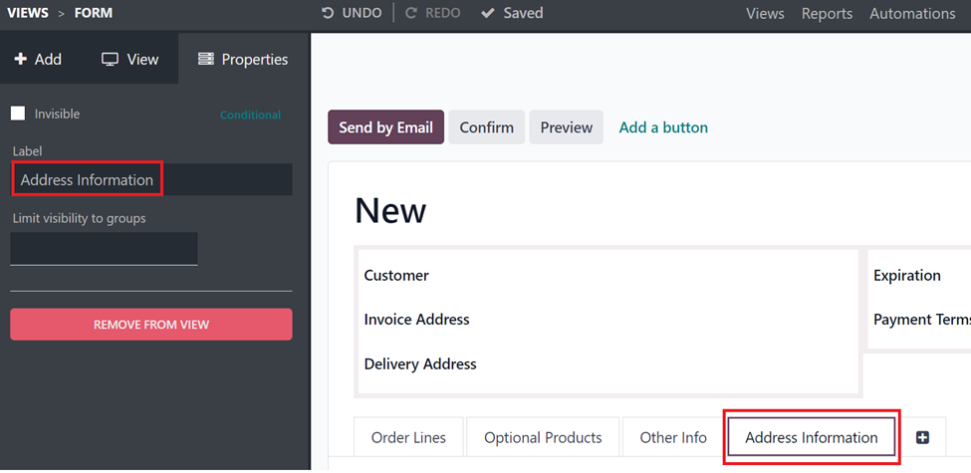Image resolution: width=971 pixels, height=473 pixels.
Task: Switch to the View panel tab
Action: [130, 60]
